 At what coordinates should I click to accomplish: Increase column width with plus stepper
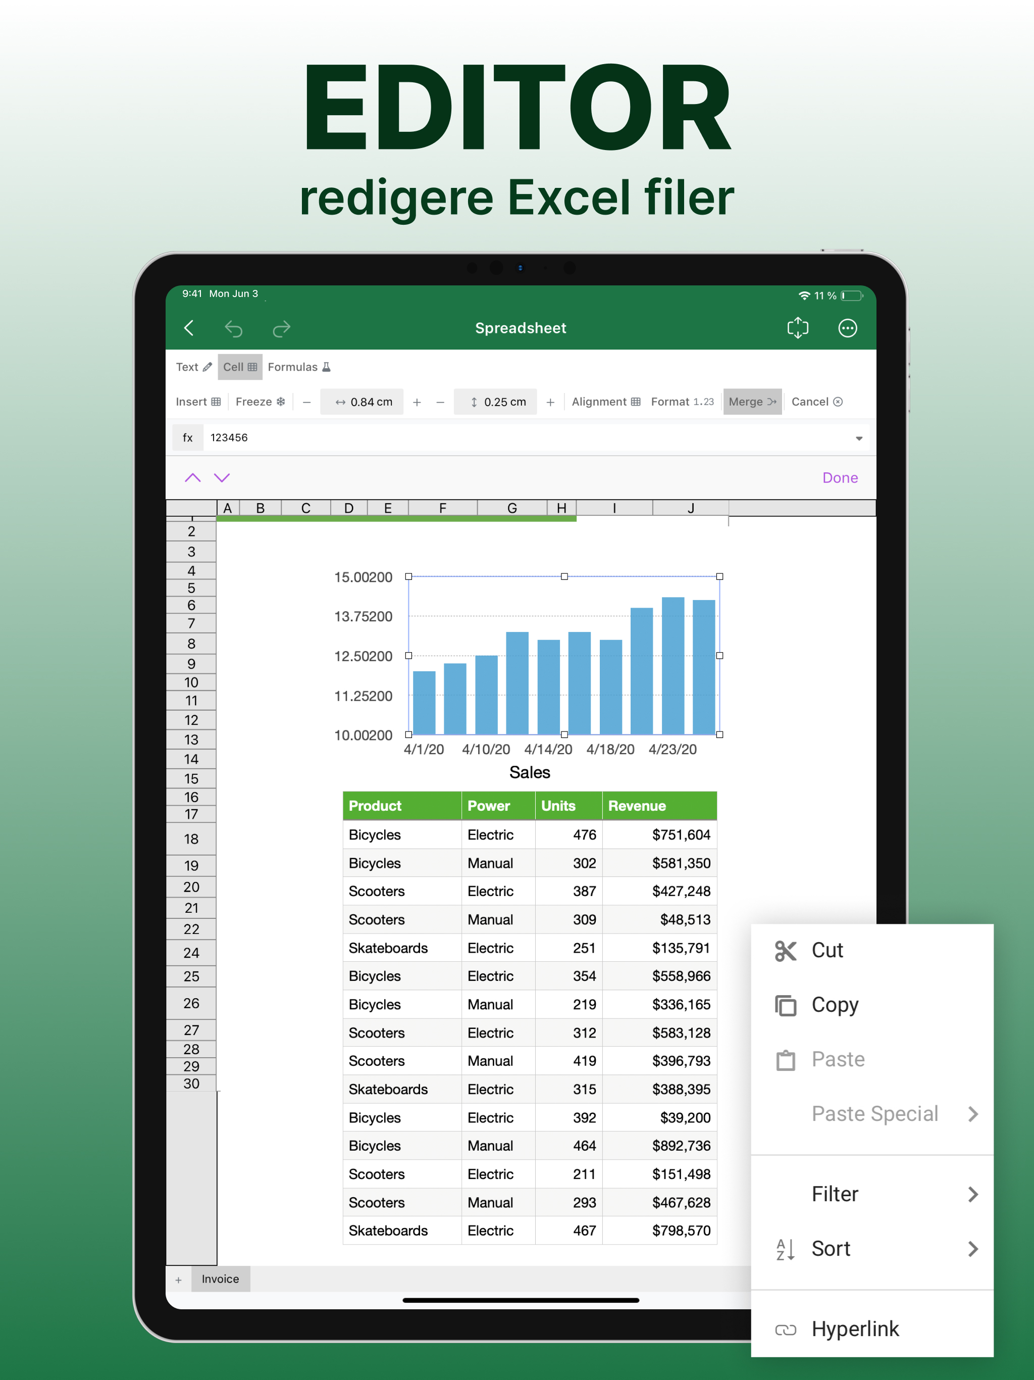[417, 403]
